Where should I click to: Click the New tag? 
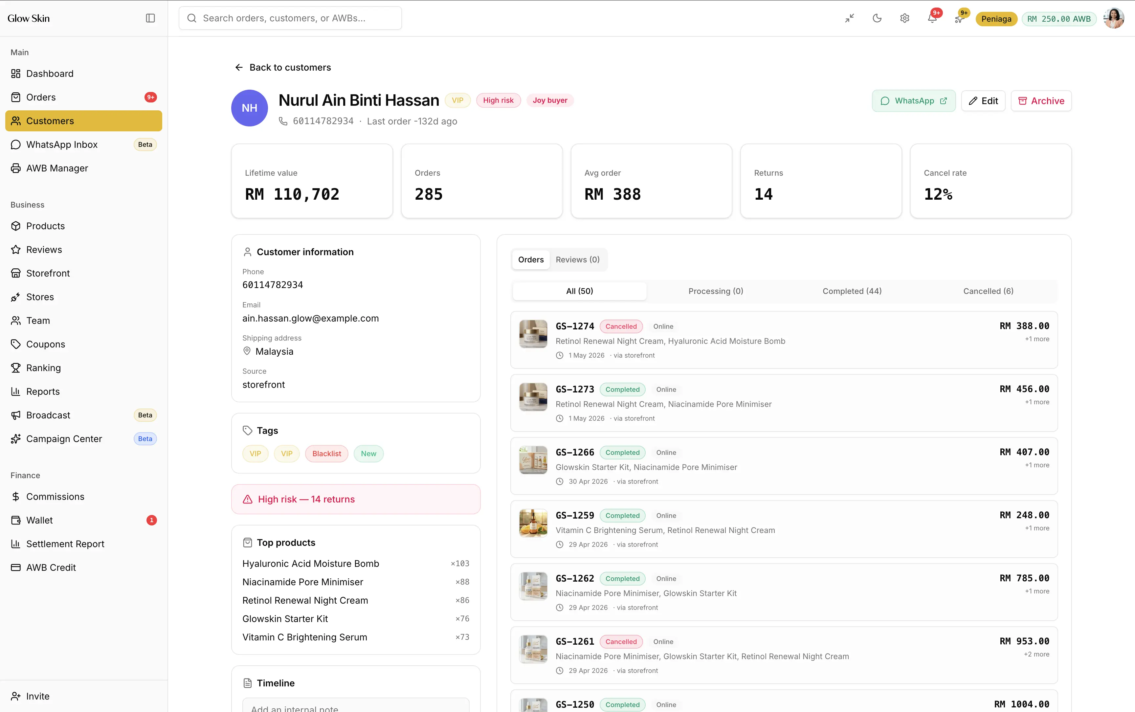368,454
